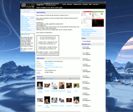Open Ina Heitmann's profile photo
Image resolution: width=133 pixels, height=112 pixels.
click(54, 85)
